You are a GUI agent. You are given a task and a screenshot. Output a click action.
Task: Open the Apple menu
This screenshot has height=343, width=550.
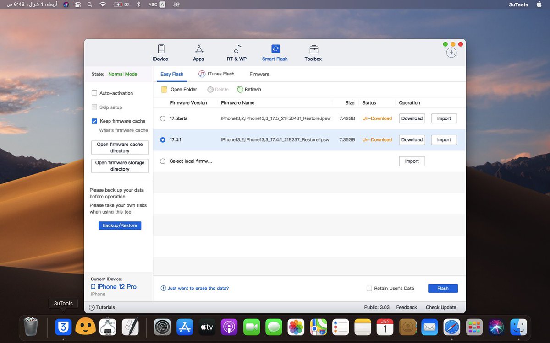539,5
